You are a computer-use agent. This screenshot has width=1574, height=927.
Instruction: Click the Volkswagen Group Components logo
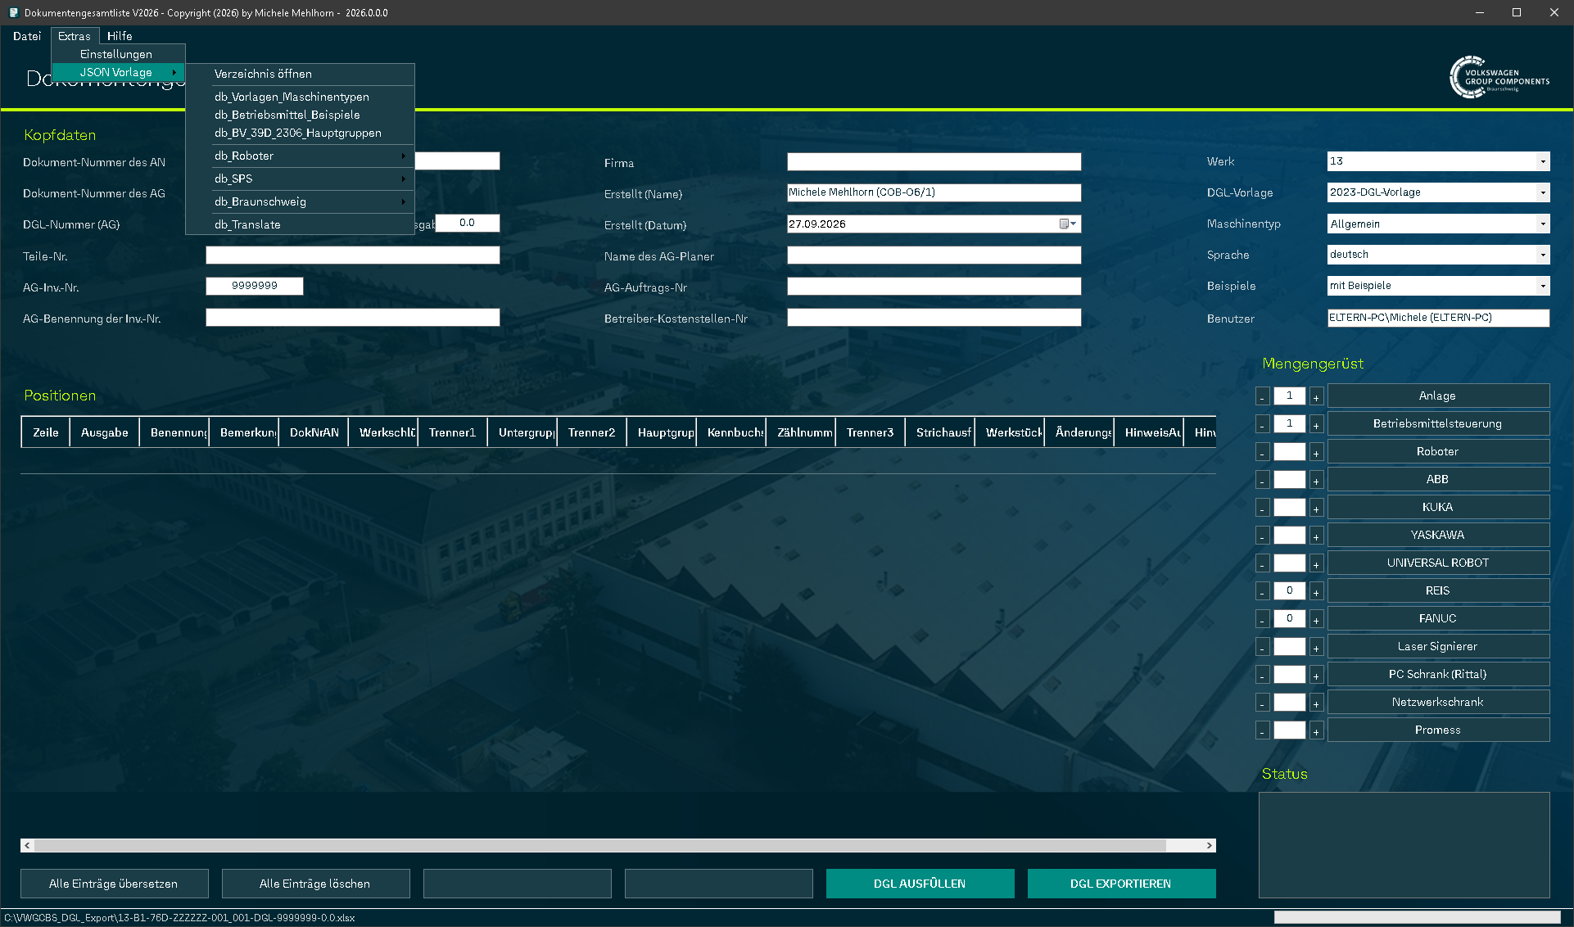(x=1499, y=77)
